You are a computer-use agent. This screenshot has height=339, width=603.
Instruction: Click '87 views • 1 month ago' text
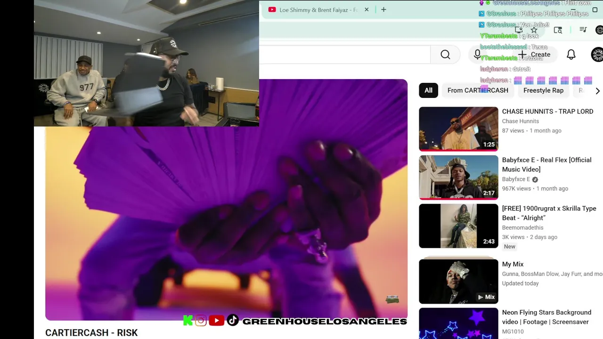click(531, 131)
